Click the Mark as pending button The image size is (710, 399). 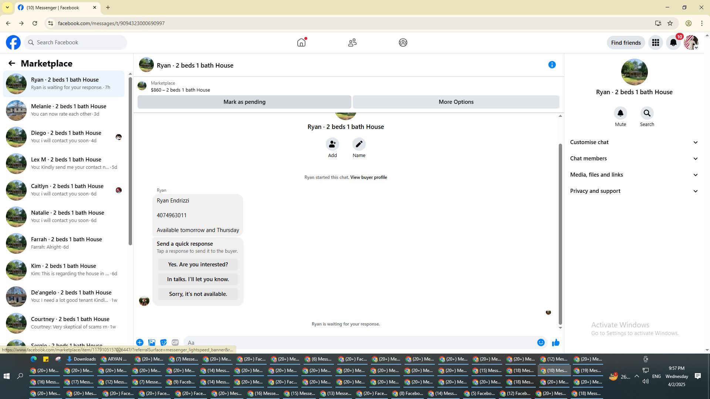(244, 102)
